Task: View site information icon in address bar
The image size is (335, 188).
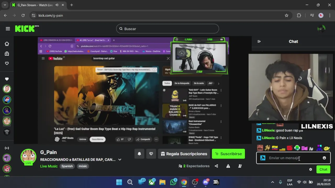Action: pos(33,15)
